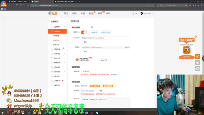Click the undo/restore arrow icon in toolbar
204x115 pixels.
24,5
